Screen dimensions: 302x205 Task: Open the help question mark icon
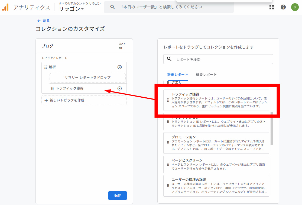(283, 7)
